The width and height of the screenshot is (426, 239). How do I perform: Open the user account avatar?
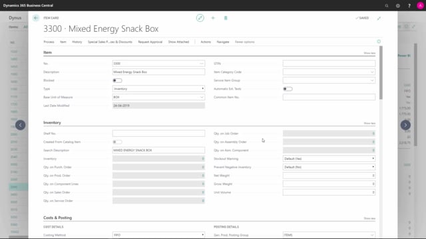tap(420, 5)
